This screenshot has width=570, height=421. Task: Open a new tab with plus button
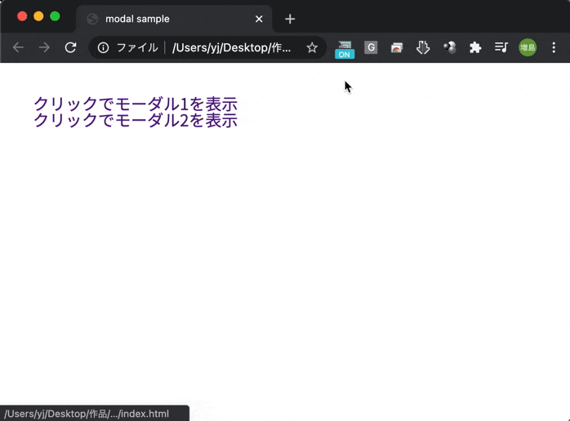click(x=290, y=19)
